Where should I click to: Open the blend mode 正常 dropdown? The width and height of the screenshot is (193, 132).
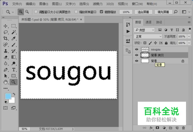pyautogui.click(x=148, y=36)
